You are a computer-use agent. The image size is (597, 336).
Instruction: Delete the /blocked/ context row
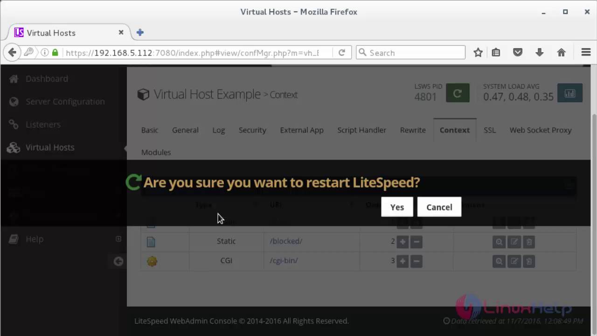[x=529, y=242]
